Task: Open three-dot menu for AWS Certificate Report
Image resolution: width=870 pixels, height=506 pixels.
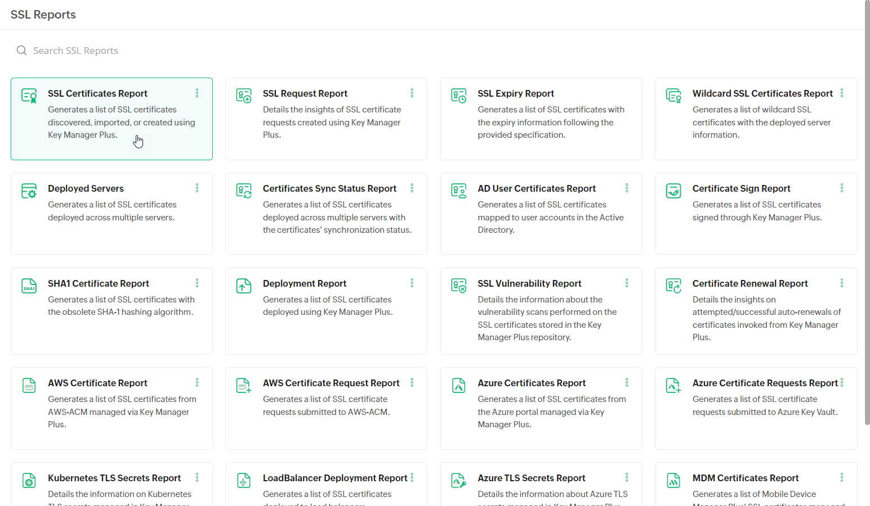Action: (197, 382)
